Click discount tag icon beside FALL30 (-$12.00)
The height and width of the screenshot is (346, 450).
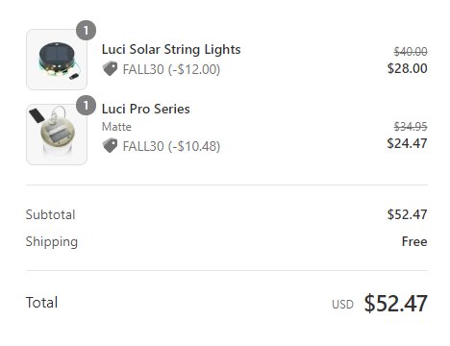click(110, 68)
